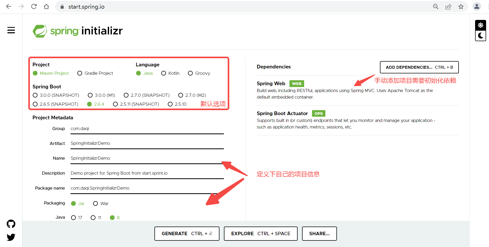
Task: Click the Explore button
Action: [x=261, y=234]
